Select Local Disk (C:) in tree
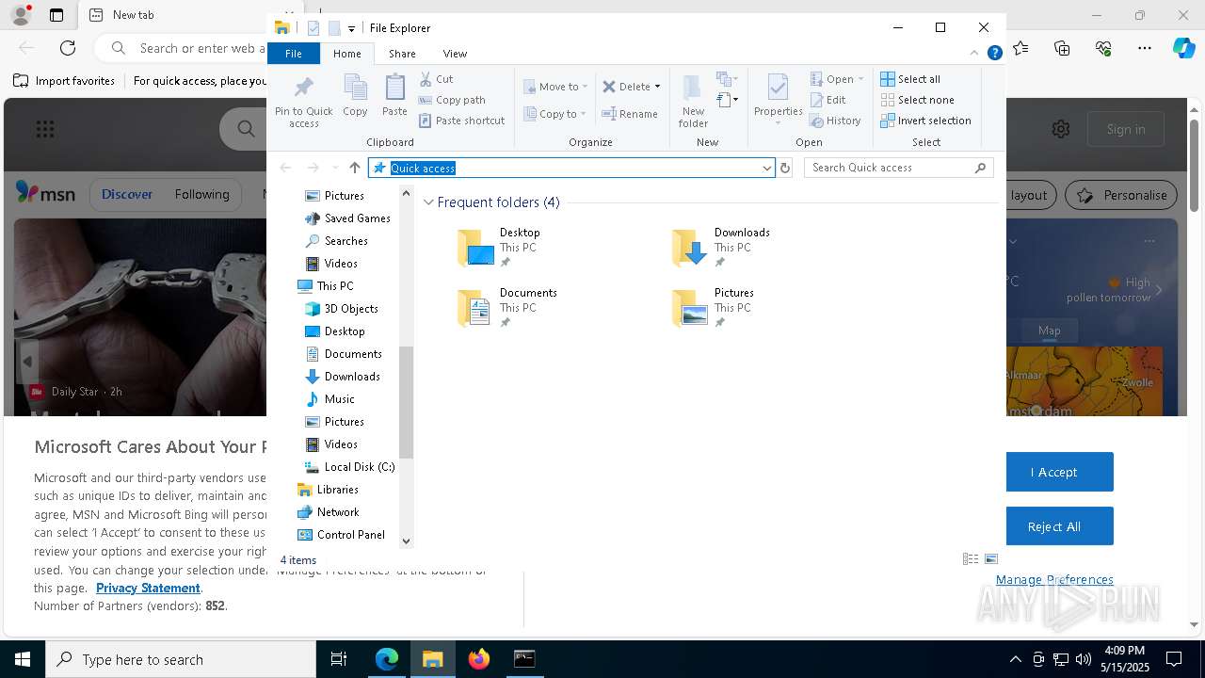Image resolution: width=1205 pixels, height=678 pixels. (x=349, y=467)
